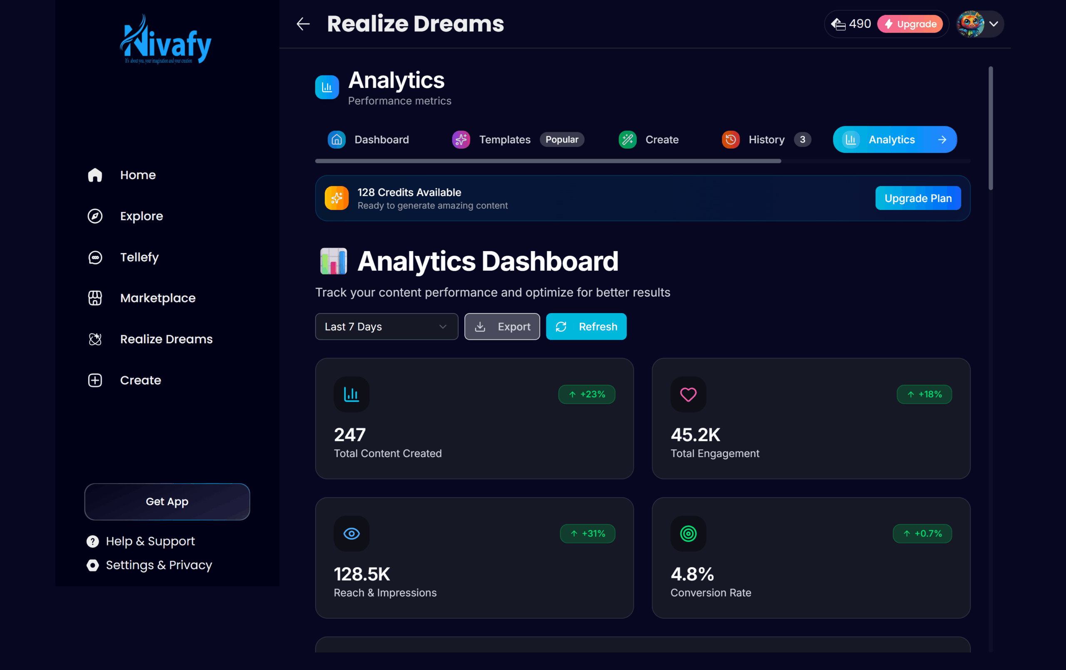The width and height of the screenshot is (1066, 670).
Task: Click the Upgrade Plan button
Action: point(918,198)
